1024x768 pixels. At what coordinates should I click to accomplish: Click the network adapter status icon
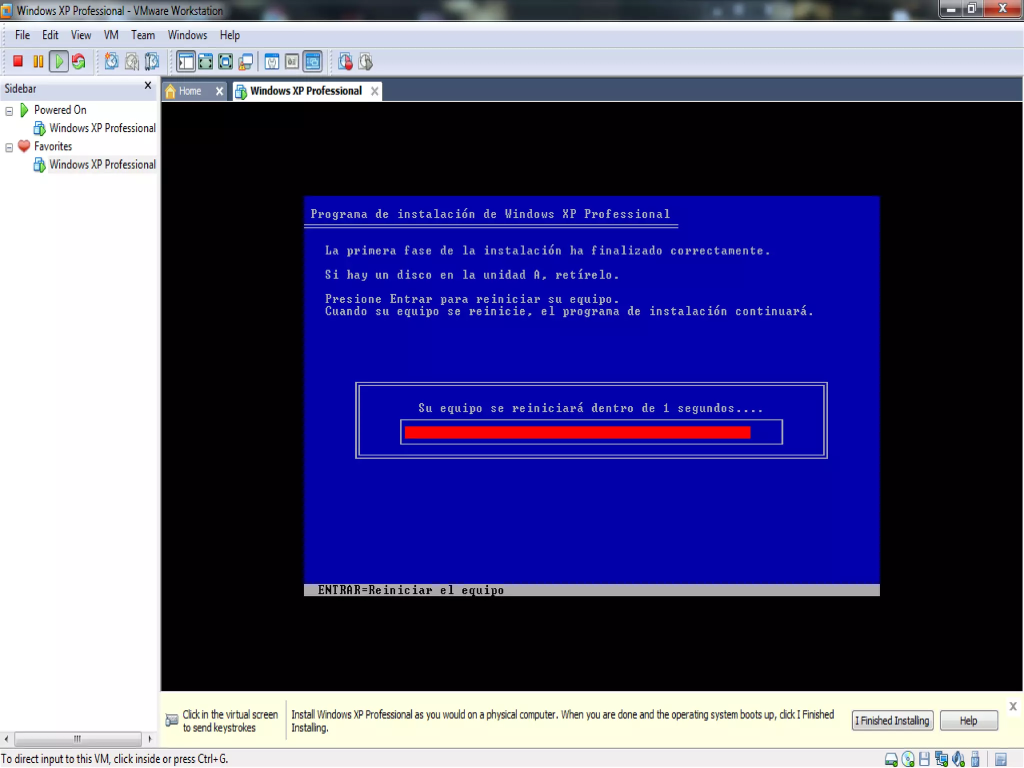click(x=941, y=759)
